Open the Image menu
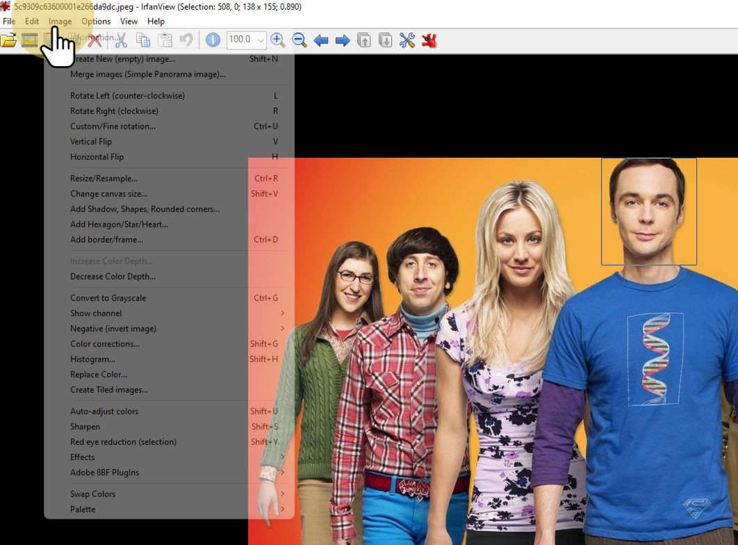Image resolution: width=738 pixels, height=545 pixels. tap(60, 21)
